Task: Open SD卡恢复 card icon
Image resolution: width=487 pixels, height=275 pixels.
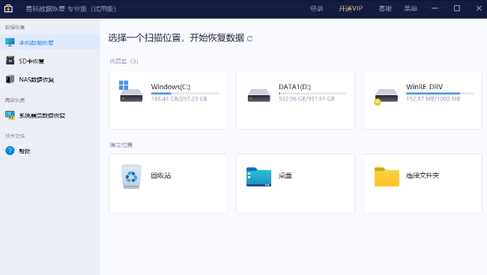Action: click(x=10, y=61)
